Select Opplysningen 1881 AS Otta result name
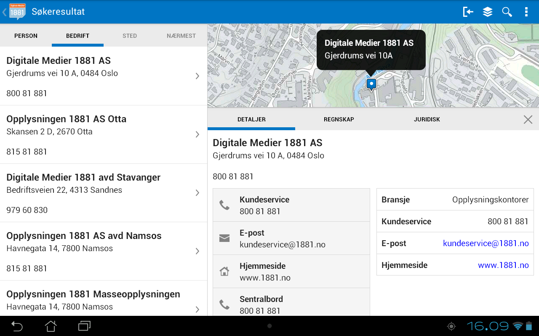The width and height of the screenshot is (539, 336). 66,119
